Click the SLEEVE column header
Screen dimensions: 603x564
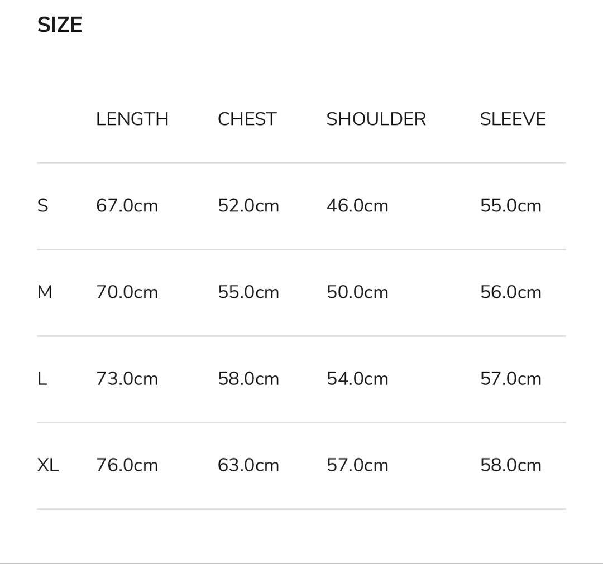[x=513, y=119]
